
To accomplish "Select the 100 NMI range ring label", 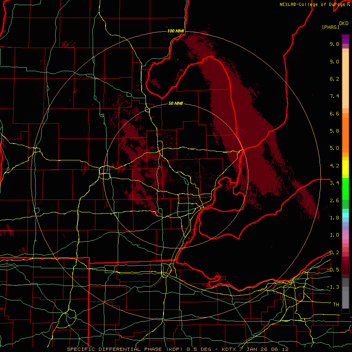I will [176, 31].
